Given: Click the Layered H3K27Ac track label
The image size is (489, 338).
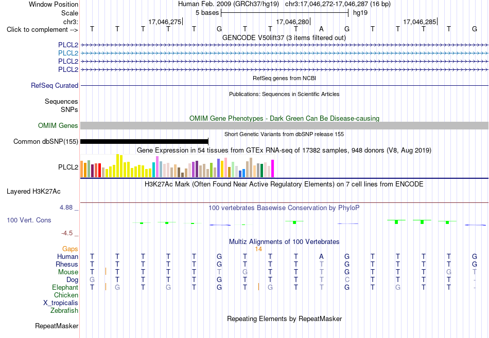Looking at the screenshot, I should [x=33, y=192].
